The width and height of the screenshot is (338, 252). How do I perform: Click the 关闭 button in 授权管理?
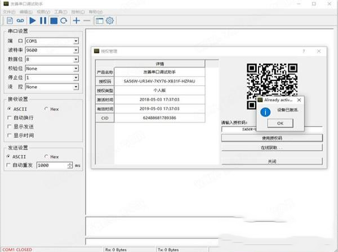click(x=272, y=161)
